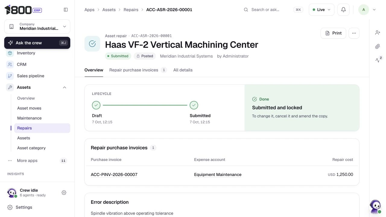Image resolution: width=386 pixels, height=217 pixels.
Task: Click the add collaborator icon
Action: coord(378,33)
